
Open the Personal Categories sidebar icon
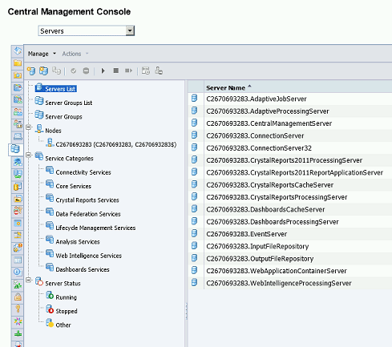click(18, 100)
